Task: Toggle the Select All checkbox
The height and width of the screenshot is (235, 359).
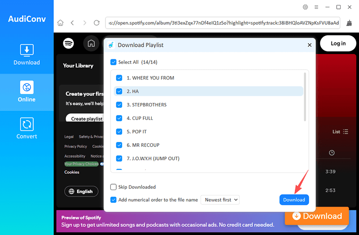Action: click(x=114, y=62)
